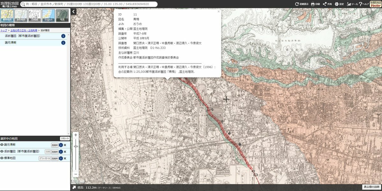
Task: Show info for selected 活断層図 layer
Action: [x=61, y=152]
